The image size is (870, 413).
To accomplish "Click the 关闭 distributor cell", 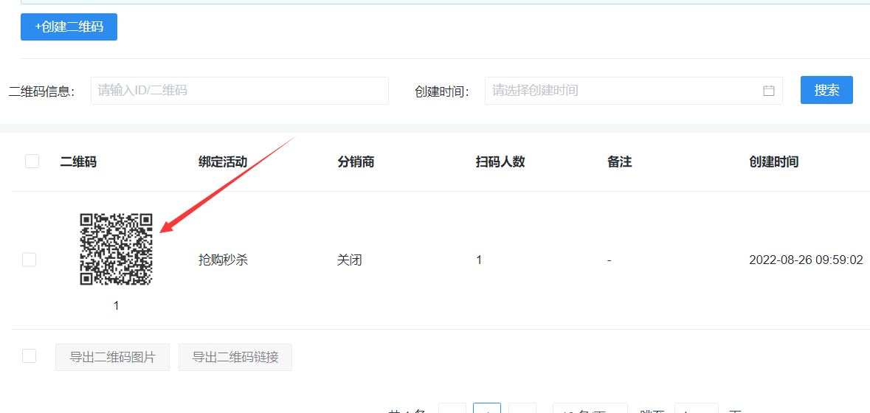I will tap(350, 260).
